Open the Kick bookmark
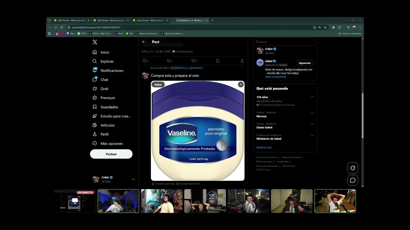The width and height of the screenshot is (410, 230). 129,34
